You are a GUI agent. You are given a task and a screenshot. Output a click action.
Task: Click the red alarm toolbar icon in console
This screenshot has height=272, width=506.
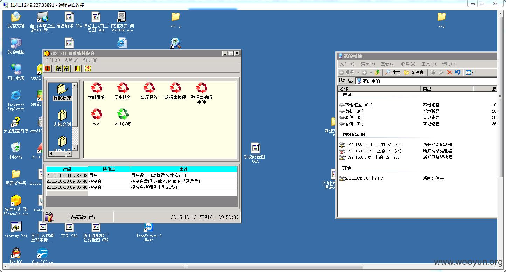[x=48, y=69]
